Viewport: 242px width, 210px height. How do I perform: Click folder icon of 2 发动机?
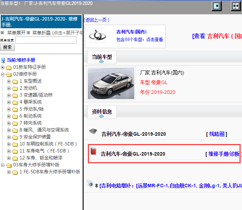click(15, 89)
